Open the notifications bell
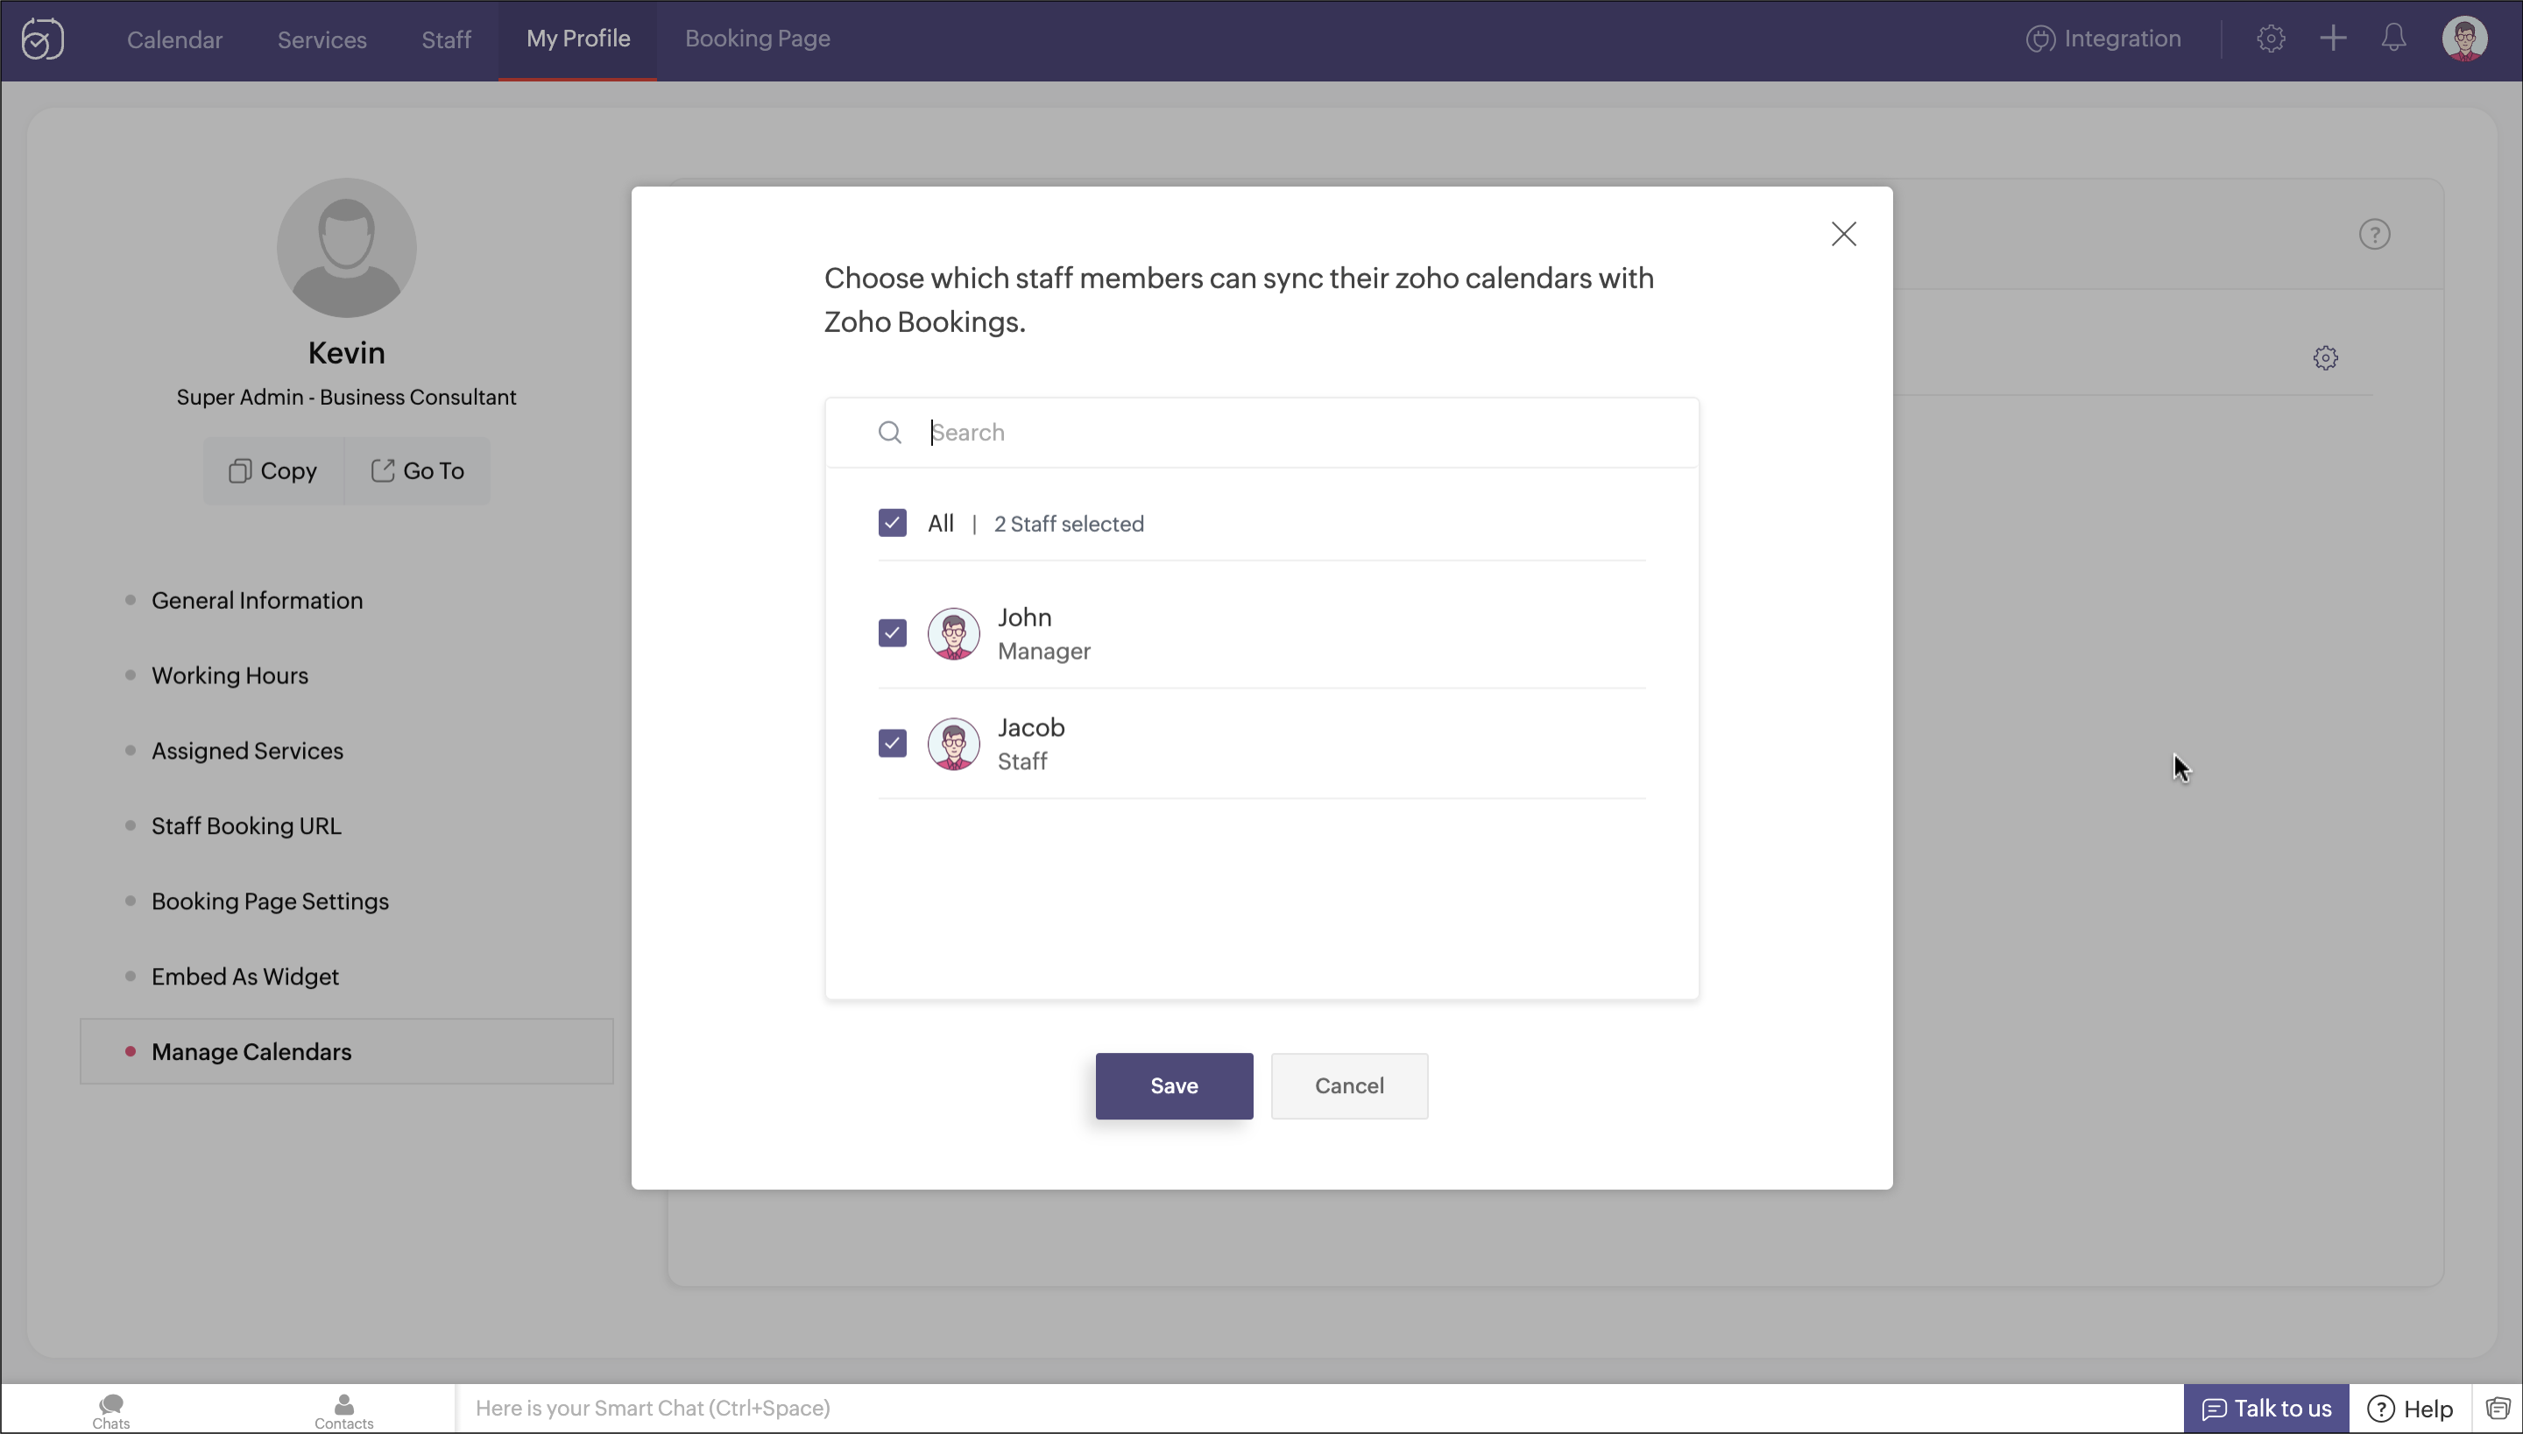This screenshot has width=2523, height=1434. pos(2394,39)
